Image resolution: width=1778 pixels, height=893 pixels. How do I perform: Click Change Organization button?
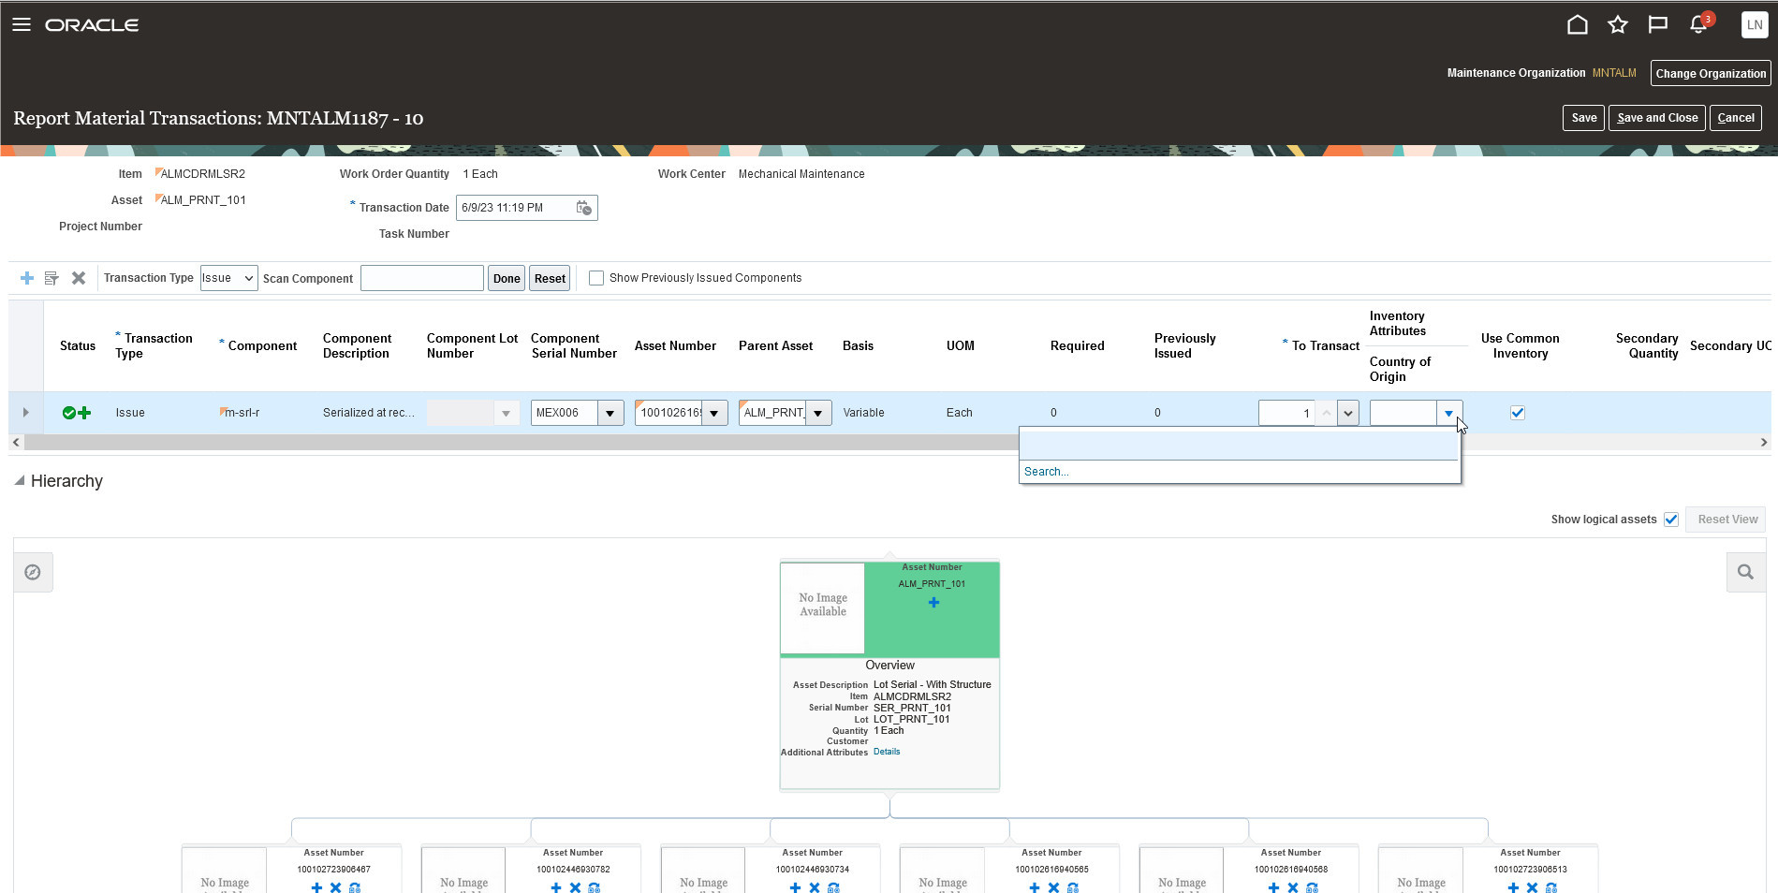coord(1711,74)
